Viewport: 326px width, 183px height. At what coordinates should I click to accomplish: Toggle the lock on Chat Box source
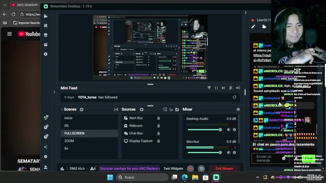click(x=158, y=133)
